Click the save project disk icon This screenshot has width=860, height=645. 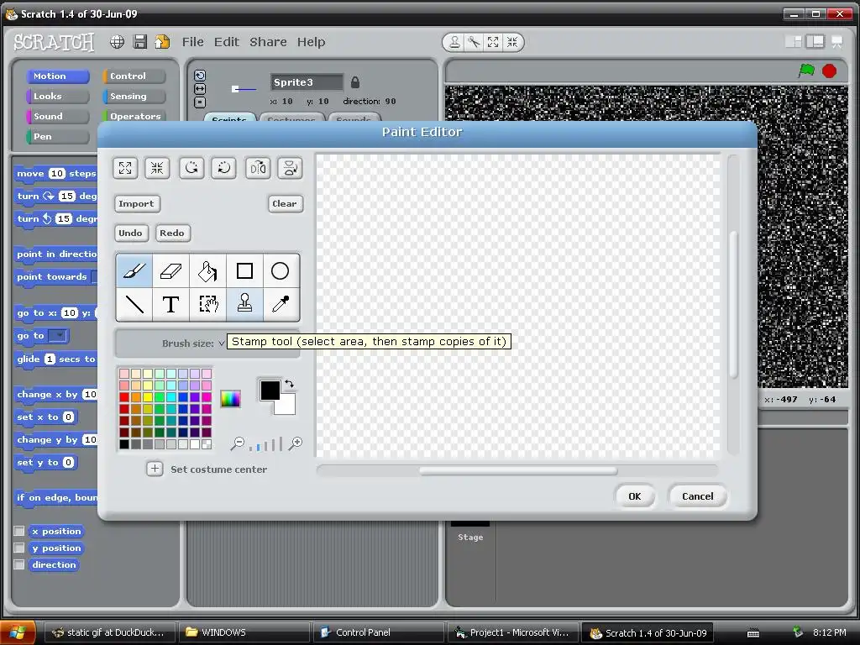click(140, 42)
